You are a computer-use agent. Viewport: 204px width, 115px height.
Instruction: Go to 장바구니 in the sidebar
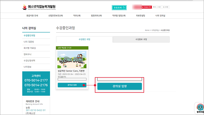tap(27, 54)
